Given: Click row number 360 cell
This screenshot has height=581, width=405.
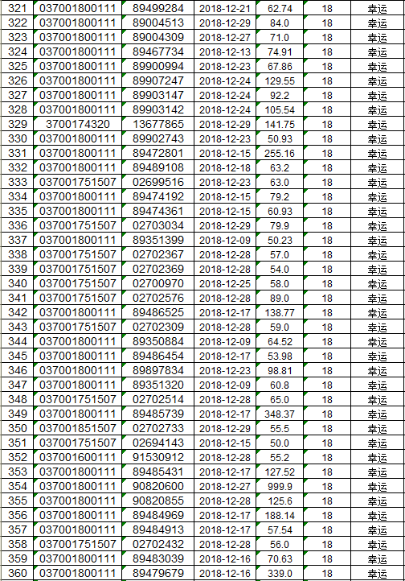Looking at the screenshot, I should click(x=17, y=573).
